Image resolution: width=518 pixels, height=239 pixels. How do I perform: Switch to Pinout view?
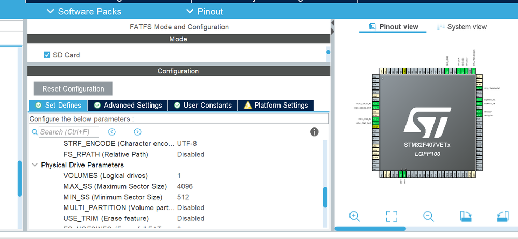pos(393,27)
